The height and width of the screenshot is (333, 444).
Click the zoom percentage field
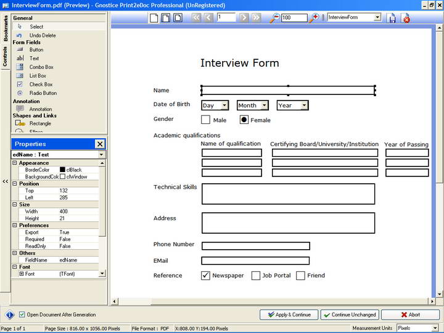(x=294, y=17)
